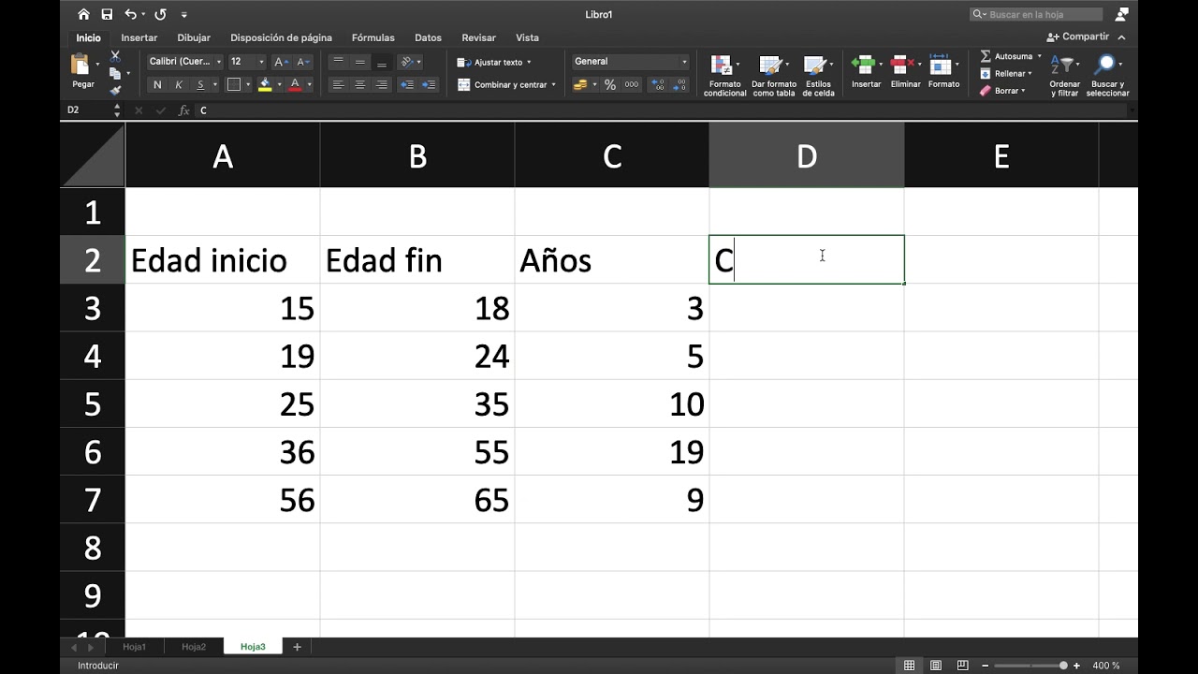This screenshot has height=674, width=1198.
Task: Add a new sheet with the plus button
Action: coord(298,646)
